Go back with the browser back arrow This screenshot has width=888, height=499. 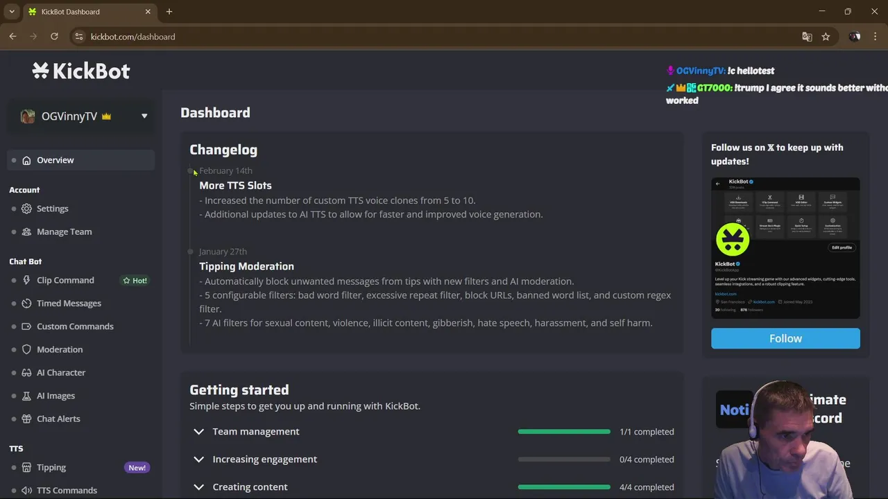tap(12, 37)
